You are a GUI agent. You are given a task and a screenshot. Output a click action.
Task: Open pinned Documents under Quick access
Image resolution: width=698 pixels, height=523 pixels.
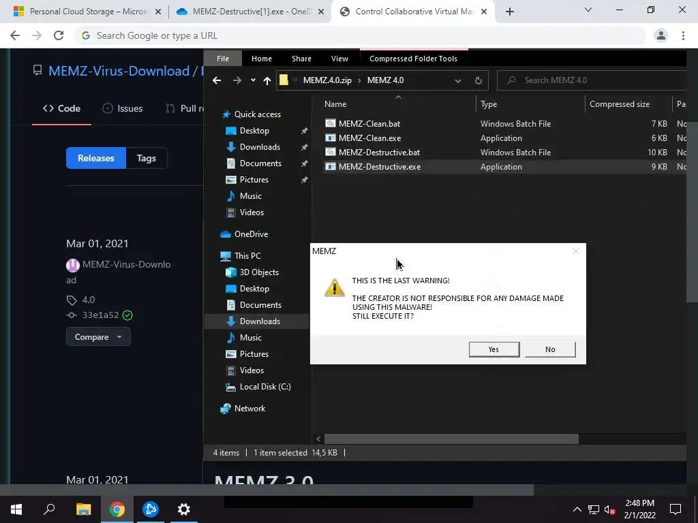coord(260,163)
